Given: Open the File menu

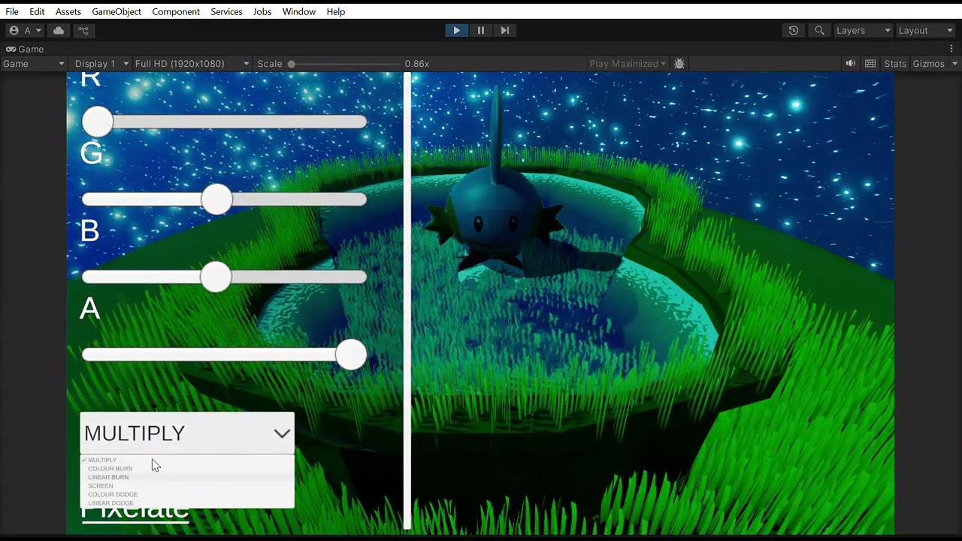Looking at the screenshot, I should 12,11.
